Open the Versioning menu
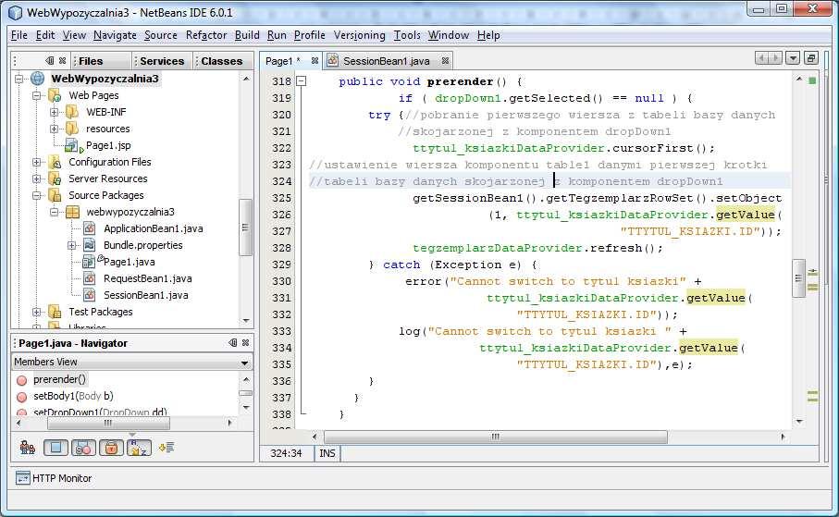 click(360, 35)
